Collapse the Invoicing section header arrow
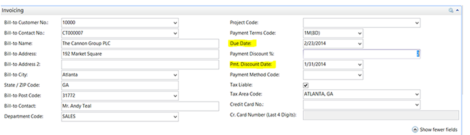 (x=457, y=11)
